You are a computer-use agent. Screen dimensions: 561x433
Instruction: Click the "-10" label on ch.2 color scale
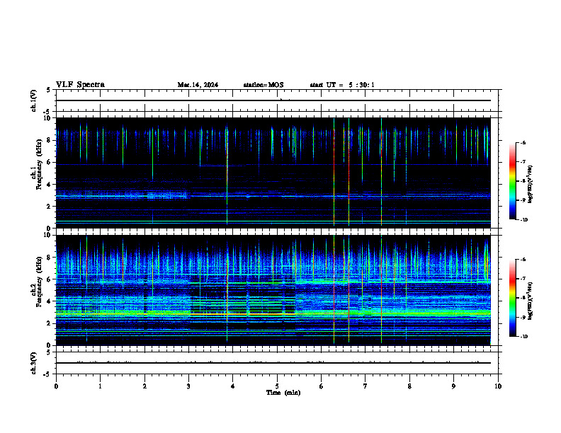pyautogui.click(x=523, y=337)
